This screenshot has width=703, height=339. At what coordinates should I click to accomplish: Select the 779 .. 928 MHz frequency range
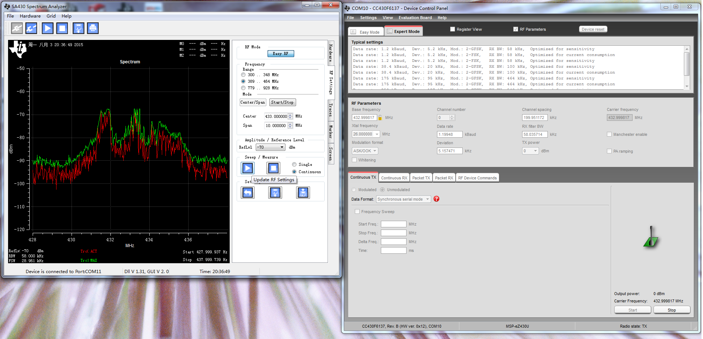(x=243, y=88)
